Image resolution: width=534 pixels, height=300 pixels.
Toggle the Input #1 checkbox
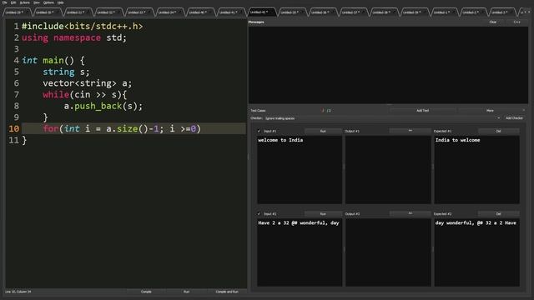259,131
